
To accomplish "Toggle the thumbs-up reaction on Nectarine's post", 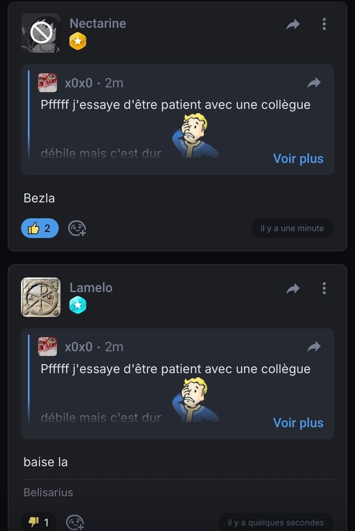I will click(x=40, y=228).
